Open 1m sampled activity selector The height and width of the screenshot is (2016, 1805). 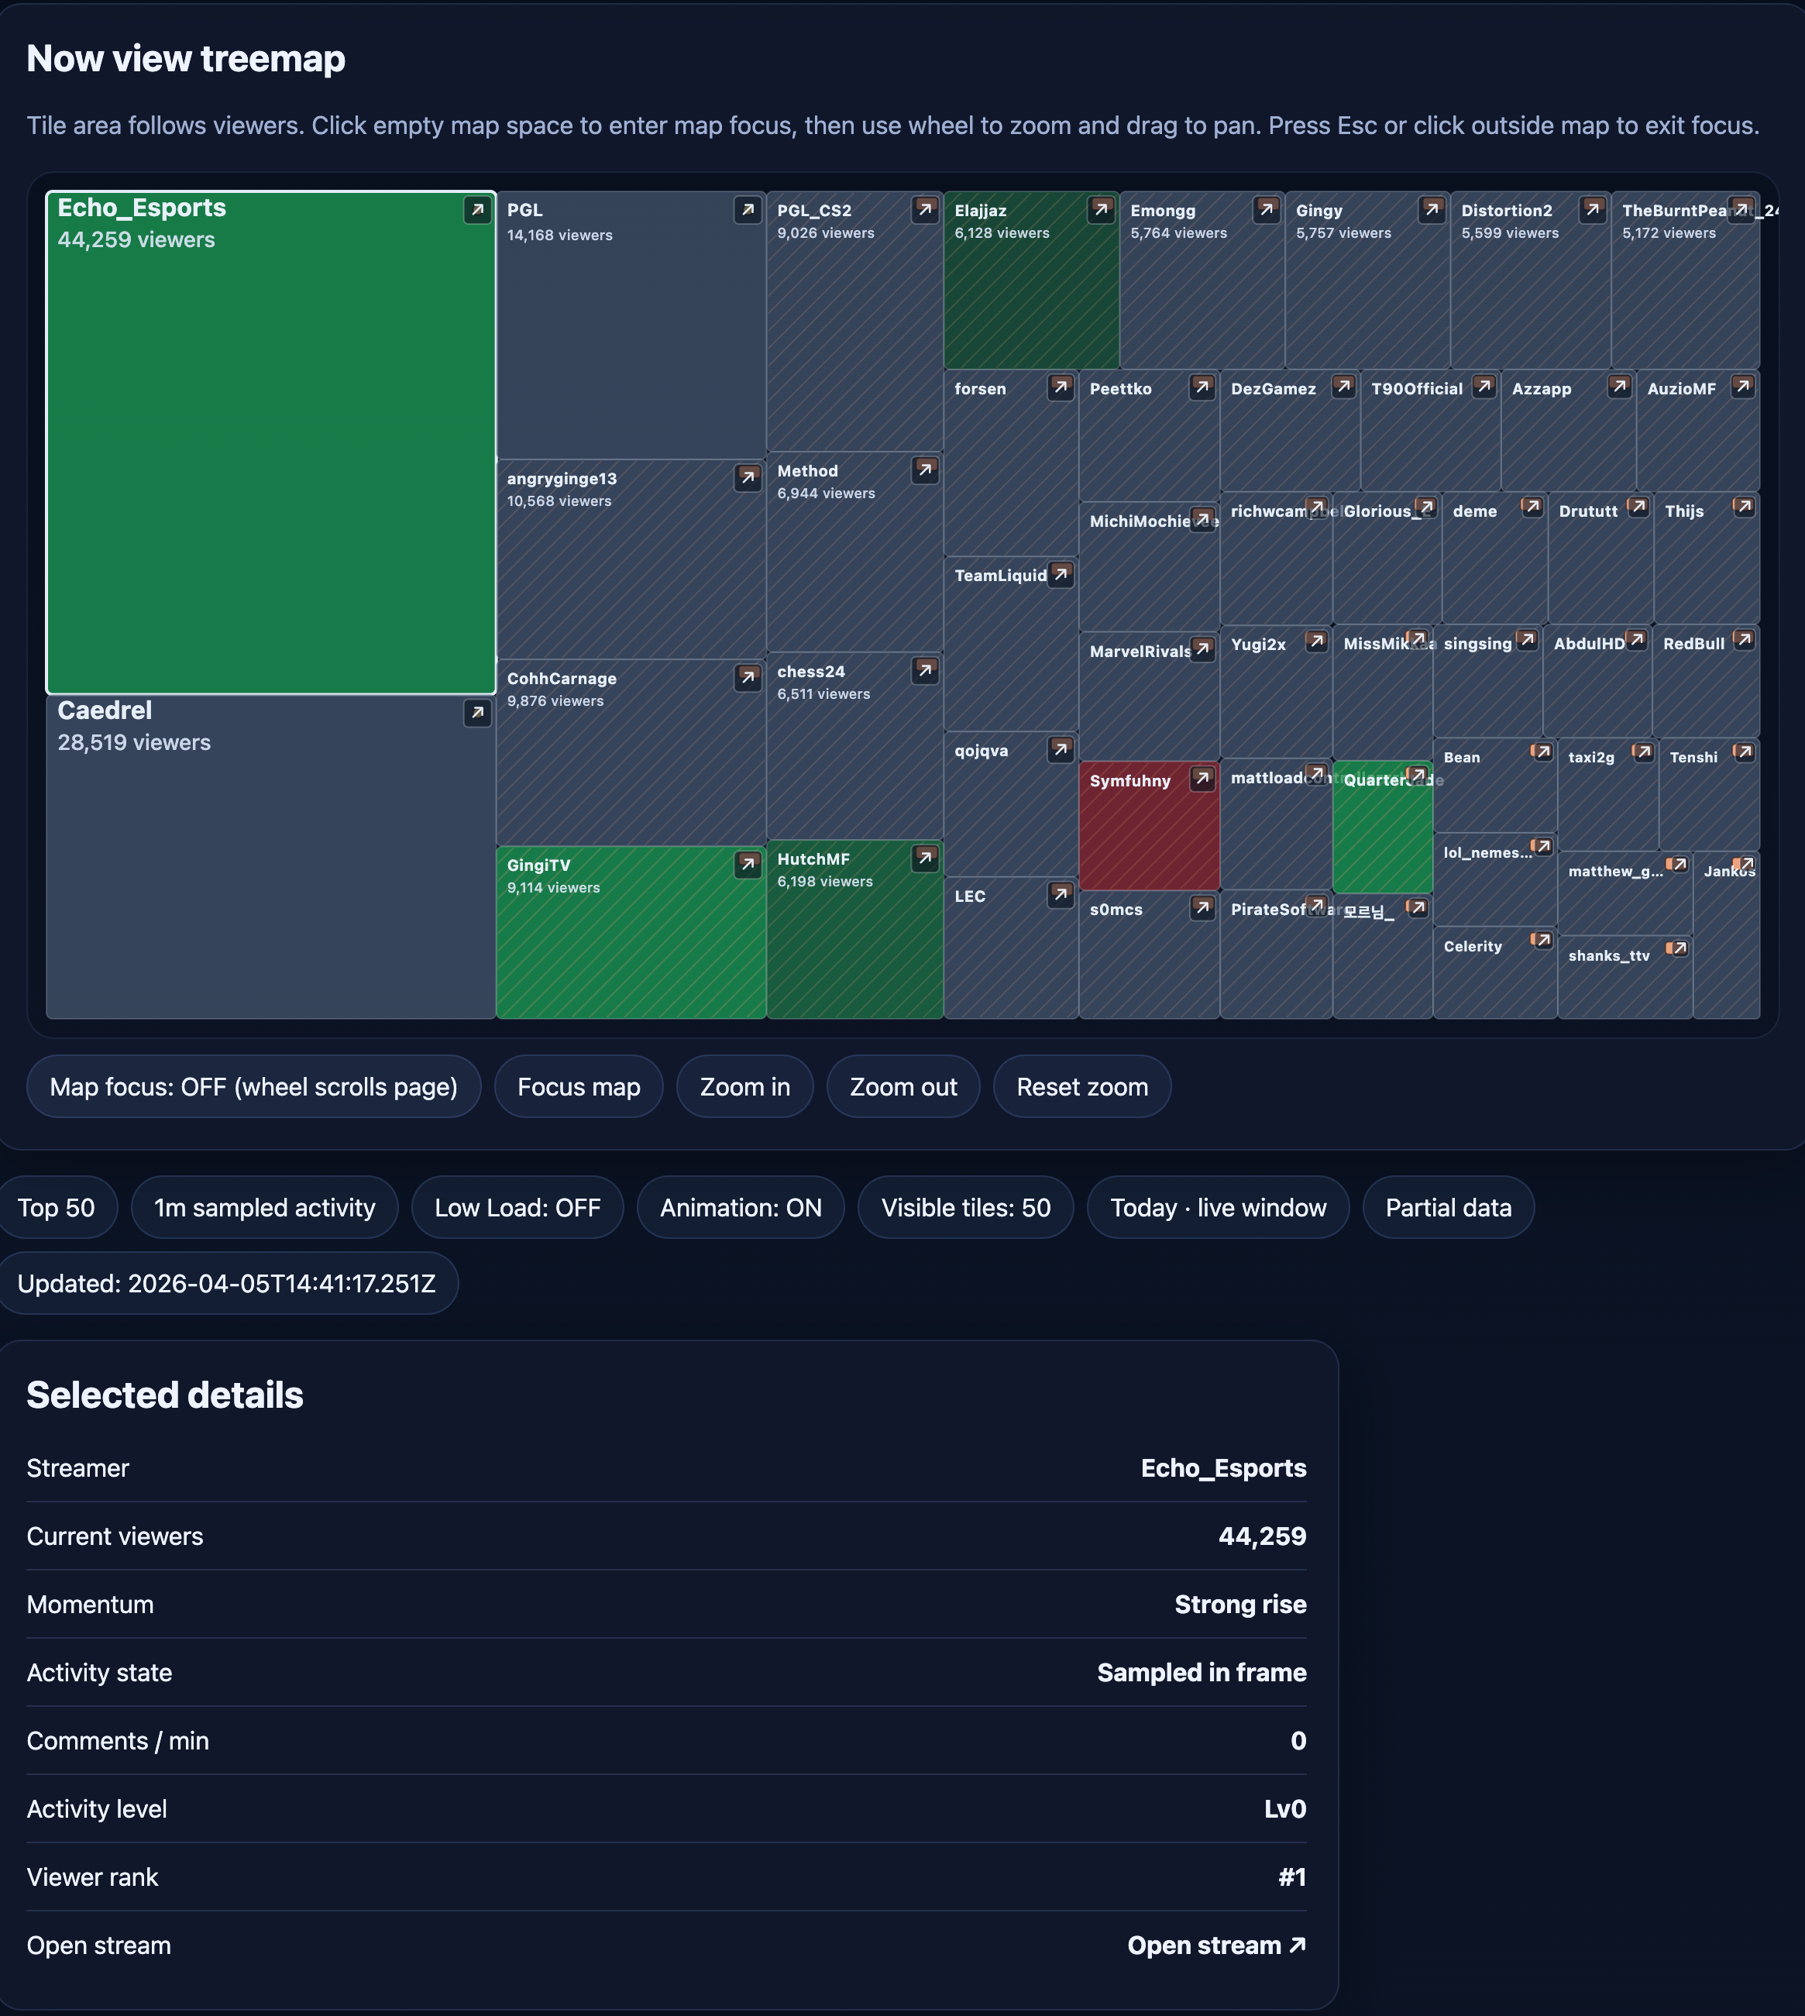tap(264, 1208)
